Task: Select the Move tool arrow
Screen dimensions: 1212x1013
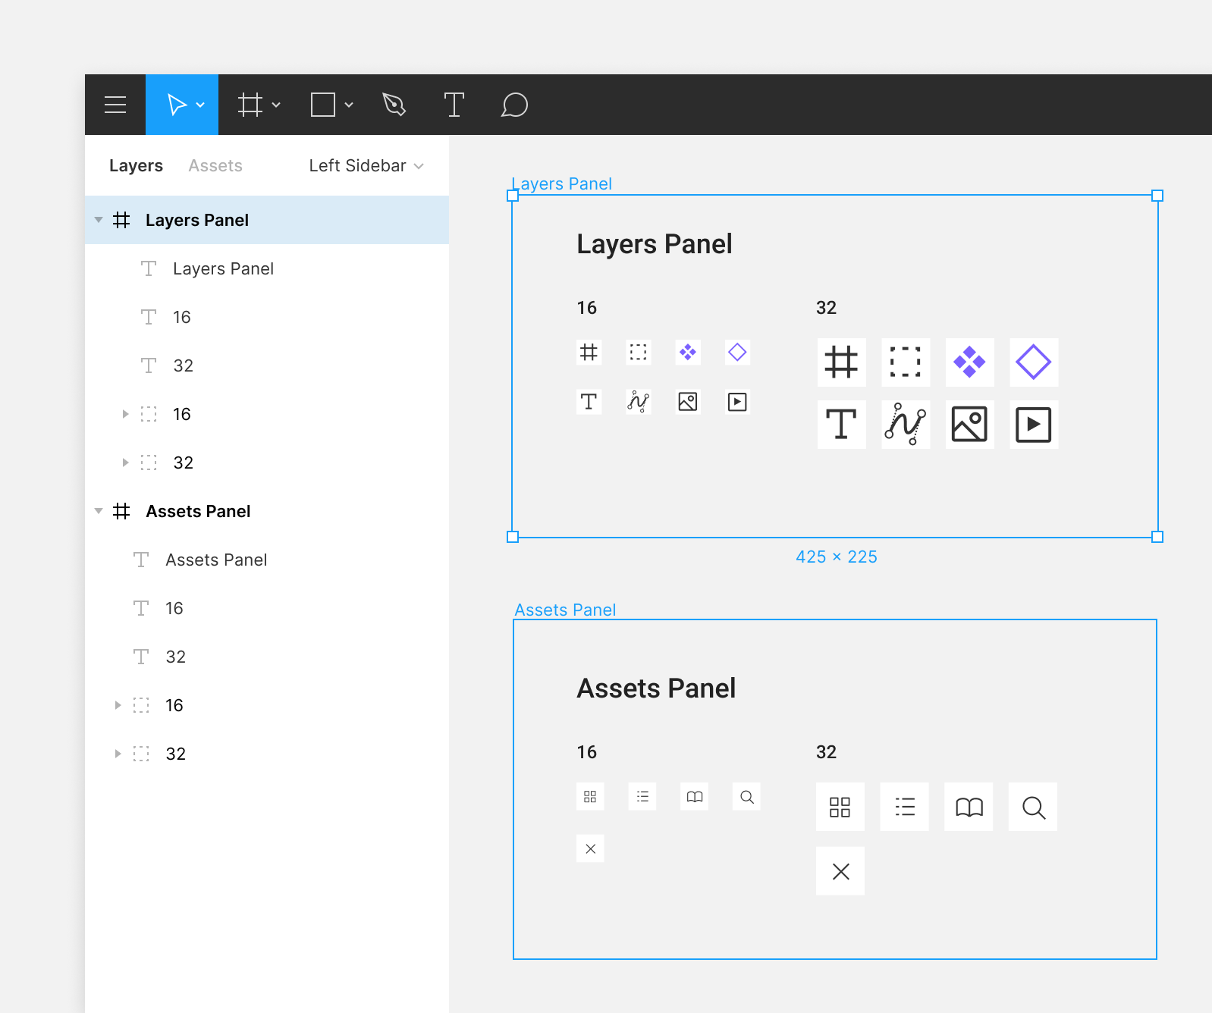Action: [176, 105]
